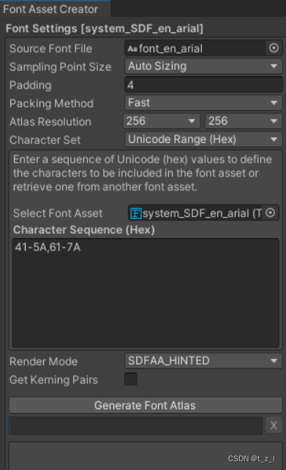Image resolution: width=286 pixels, height=470 pixels.
Task: Enable the Get Kerning Pairs checkbox
Action: click(x=131, y=379)
